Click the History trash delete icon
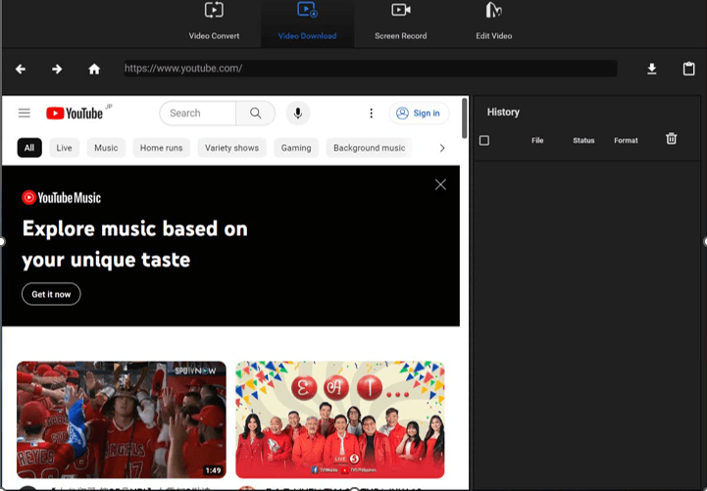Screen dimensions: 707x491 (x=671, y=138)
